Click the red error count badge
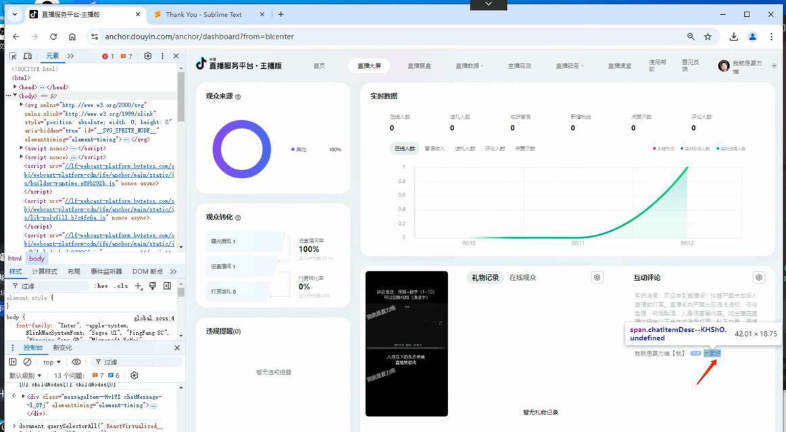786x432 pixels. click(107, 56)
